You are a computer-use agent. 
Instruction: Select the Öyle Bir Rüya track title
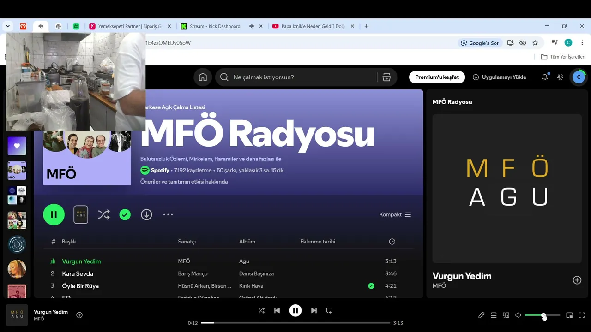click(x=80, y=286)
